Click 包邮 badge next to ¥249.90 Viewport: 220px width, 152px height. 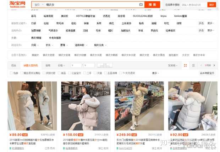click(134, 135)
